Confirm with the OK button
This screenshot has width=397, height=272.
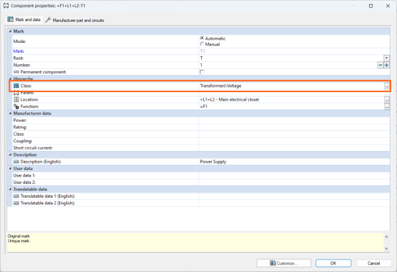333,263
